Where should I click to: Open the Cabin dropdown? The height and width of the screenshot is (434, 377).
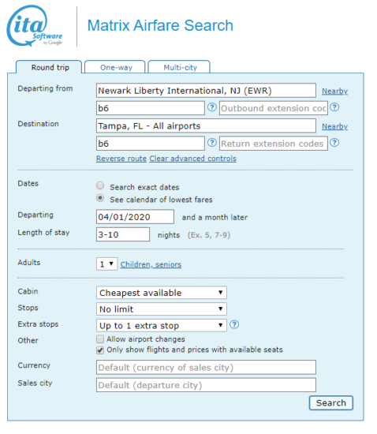tap(162, 293)
